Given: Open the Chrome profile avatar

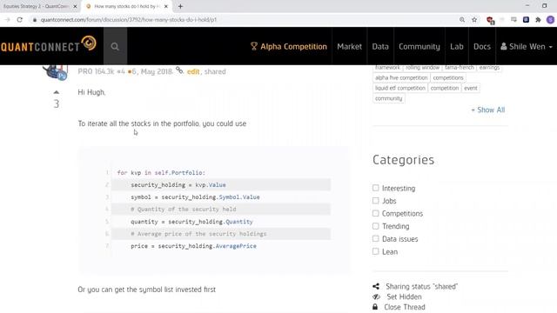Looking at the screenshot, I should coord(550,20).
